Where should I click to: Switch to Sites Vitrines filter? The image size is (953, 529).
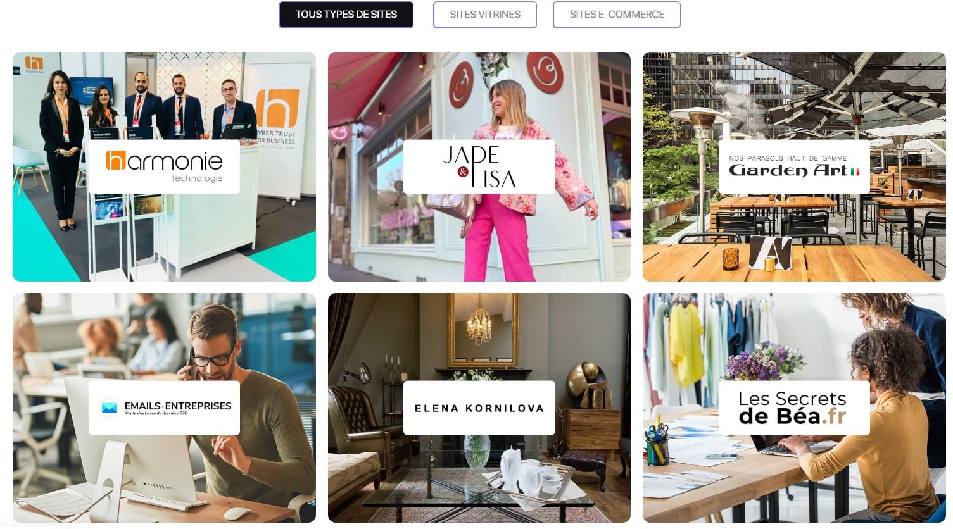point(485,15)
